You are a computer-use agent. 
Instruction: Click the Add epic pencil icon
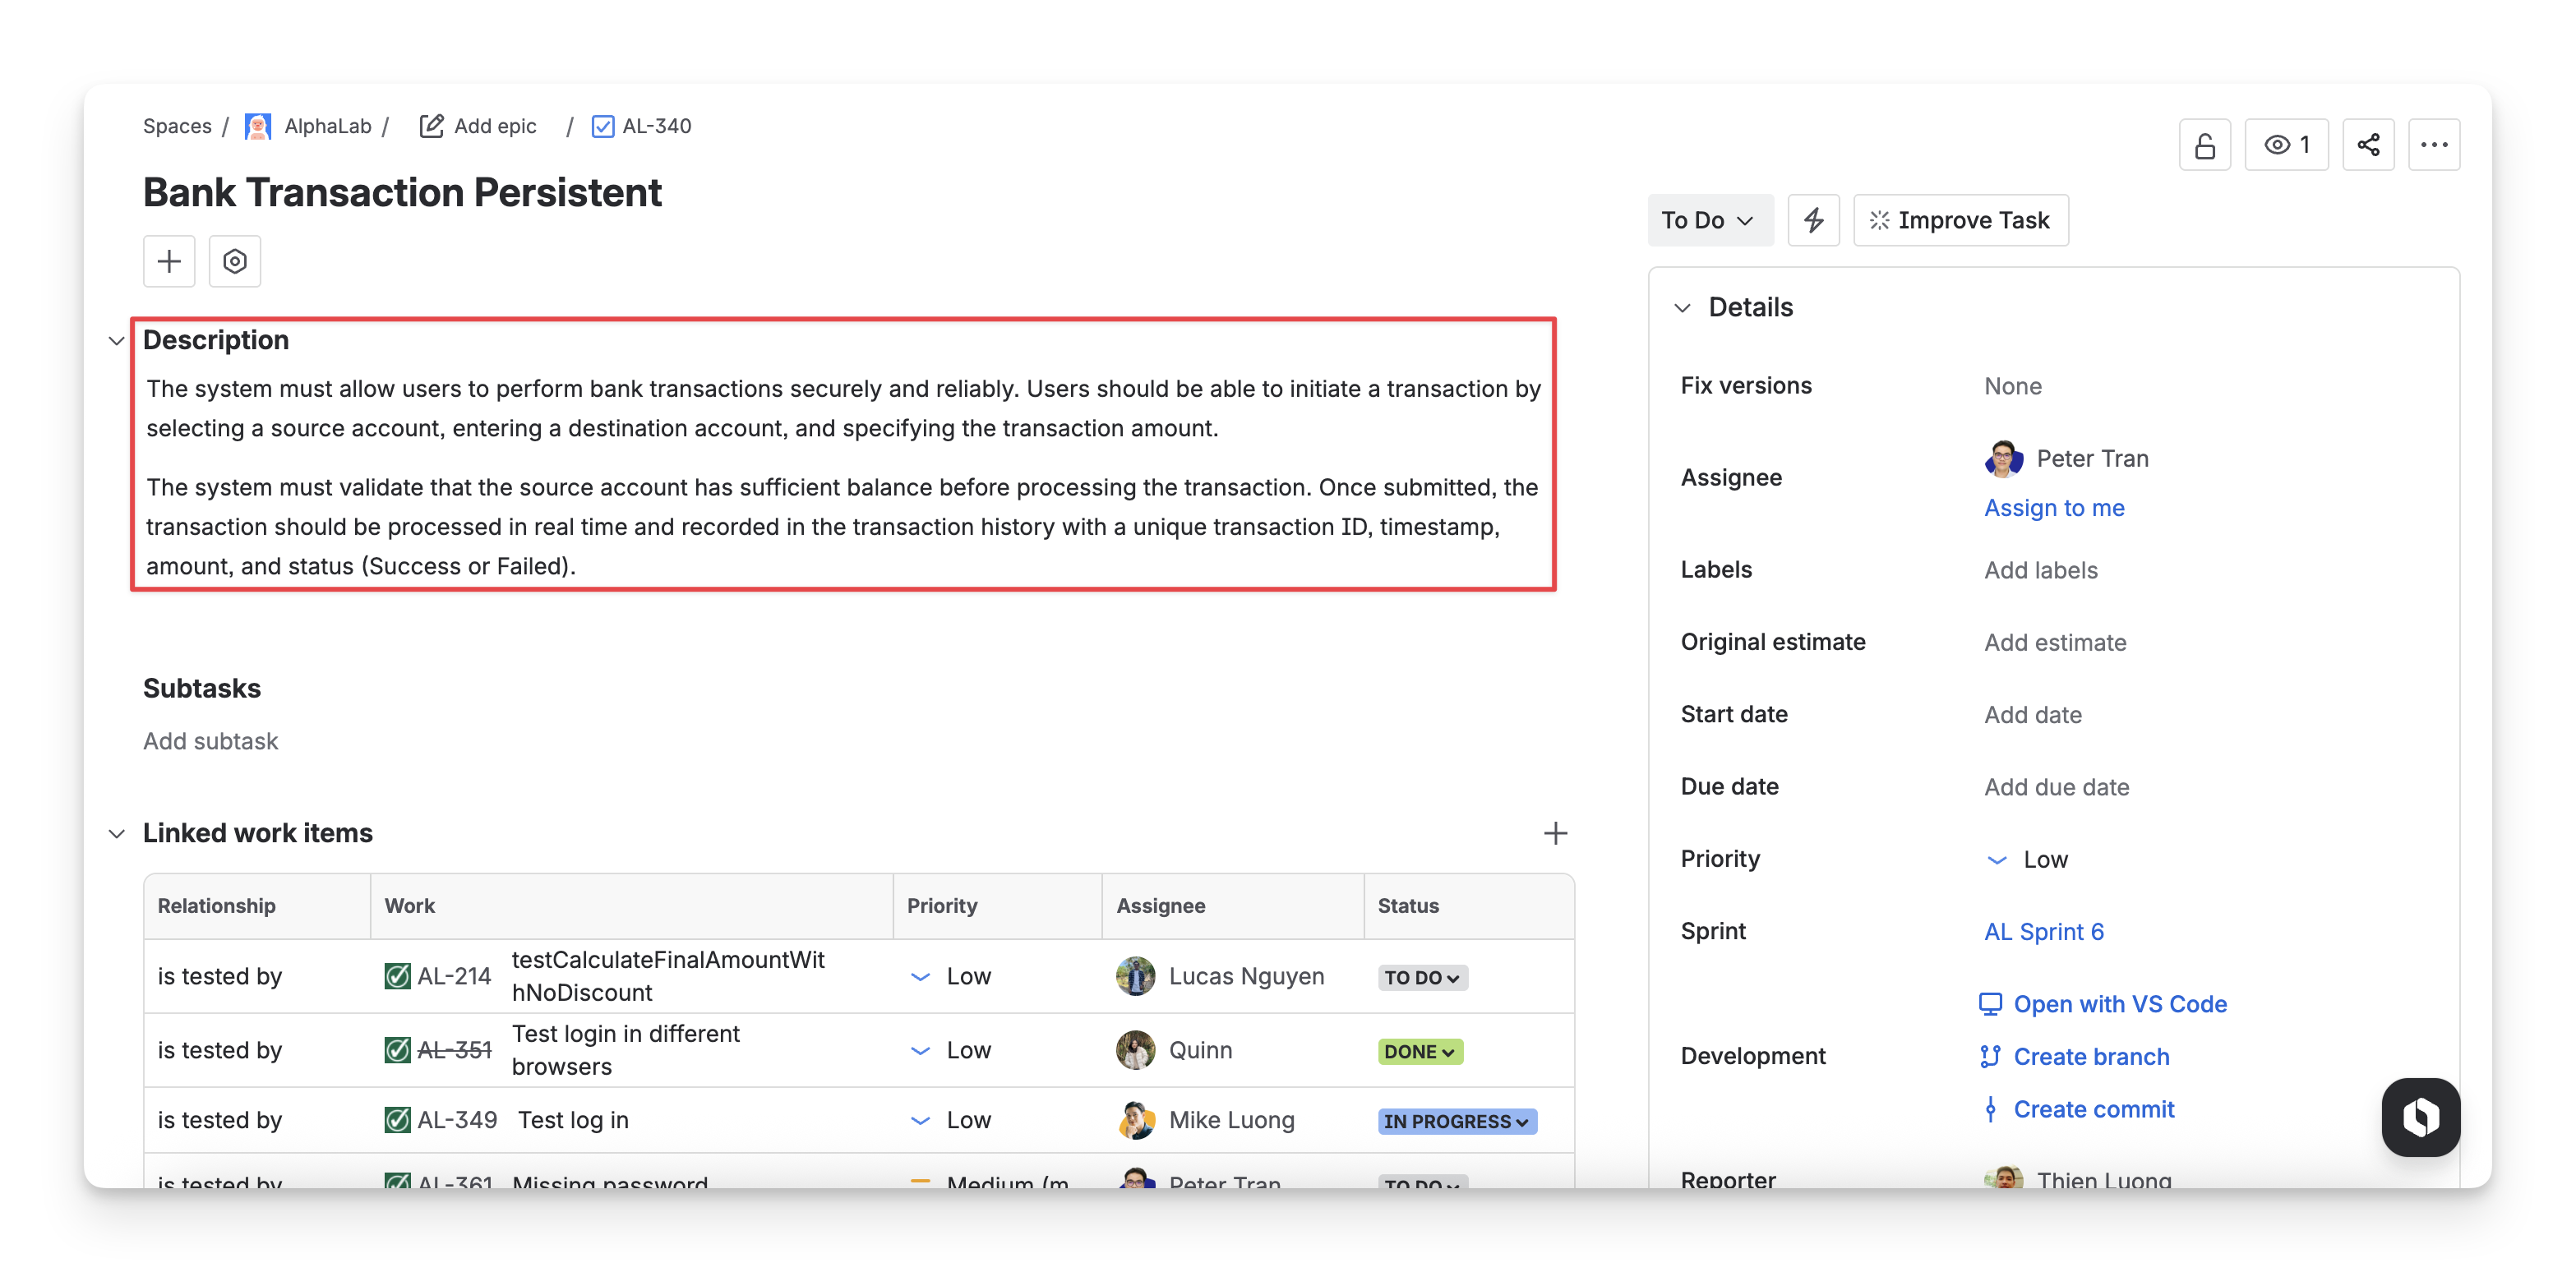point(431,126)
